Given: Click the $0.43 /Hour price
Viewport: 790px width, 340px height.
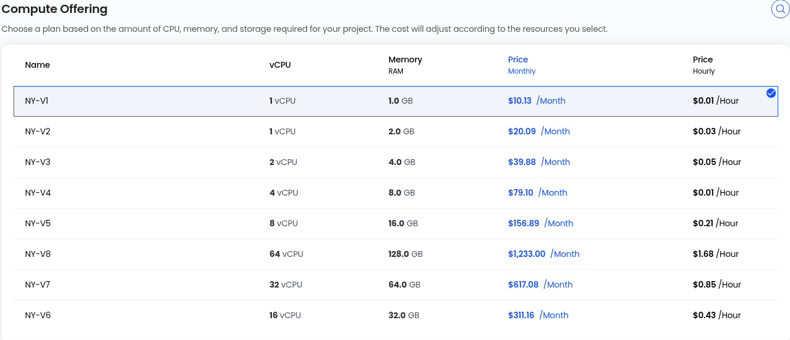Looking at the screenshot, I should (716, 315).
